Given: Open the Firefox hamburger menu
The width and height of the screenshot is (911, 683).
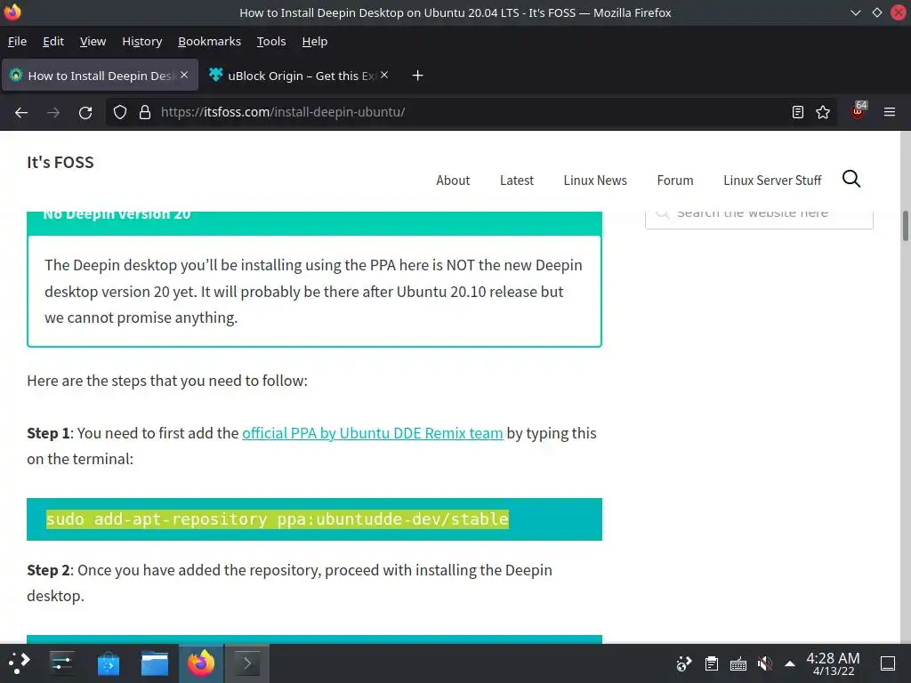Looking at the screenshot, I should 890,112.
